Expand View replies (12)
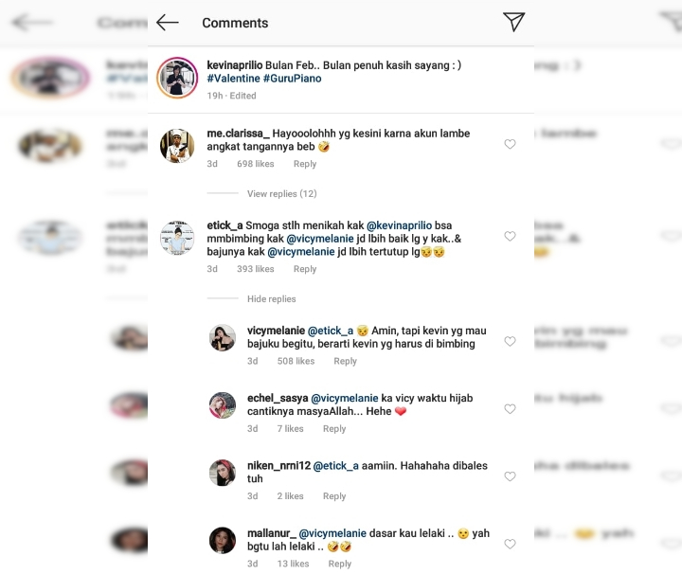 282,193
